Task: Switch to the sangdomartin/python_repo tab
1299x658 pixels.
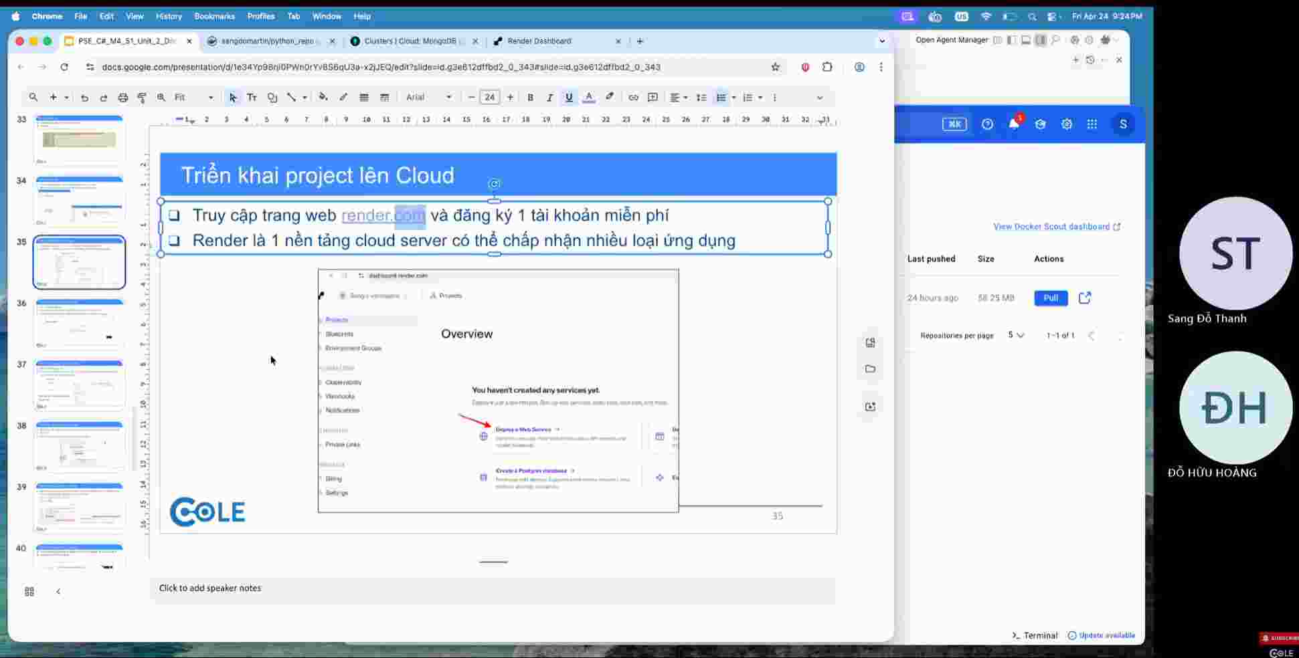Action: pyautogui.click(x=271, y=41)
